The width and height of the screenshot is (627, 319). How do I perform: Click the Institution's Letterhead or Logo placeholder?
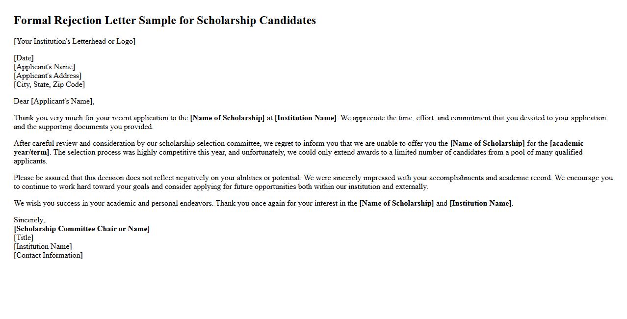click(75, 41)
